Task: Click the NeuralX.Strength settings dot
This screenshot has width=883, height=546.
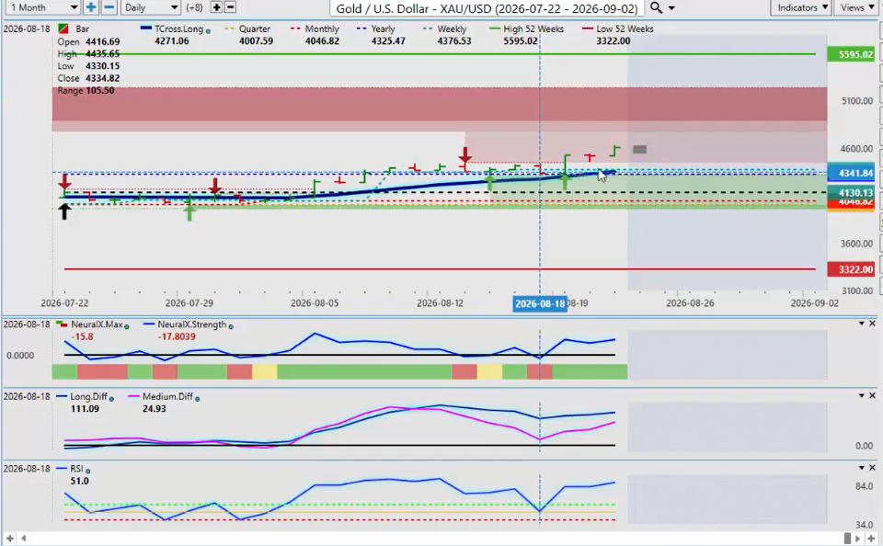Action: point(231,326)
